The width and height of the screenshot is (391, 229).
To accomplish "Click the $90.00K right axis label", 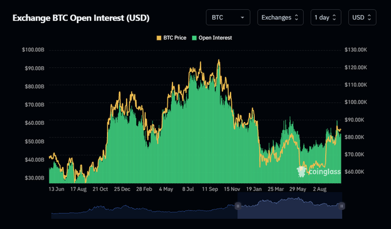I will [354, 120].
